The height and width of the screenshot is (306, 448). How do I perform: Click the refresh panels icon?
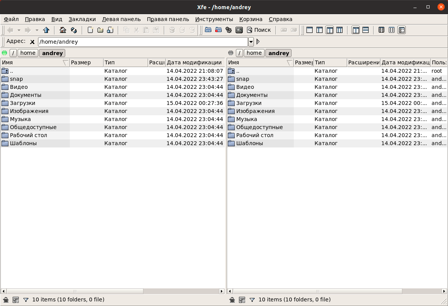click(74, 30)
